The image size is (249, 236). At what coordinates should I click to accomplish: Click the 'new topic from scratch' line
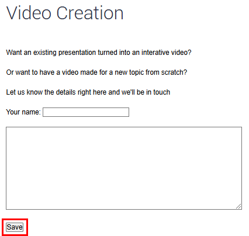[96, 72]
